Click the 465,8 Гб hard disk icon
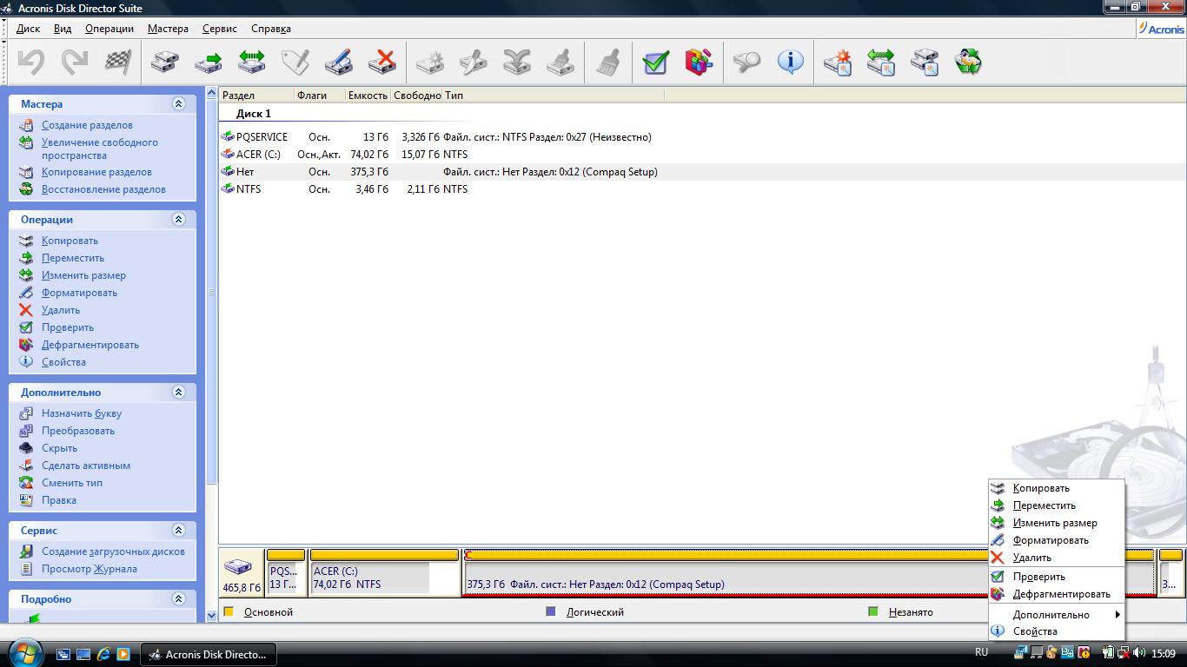1187x667 pixels. click(238, 567)
